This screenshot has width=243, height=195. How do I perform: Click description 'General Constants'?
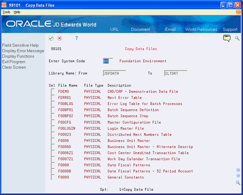point(126,177)
